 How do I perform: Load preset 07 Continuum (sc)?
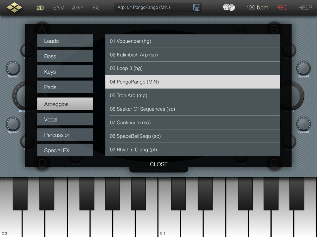click(193, 122)
